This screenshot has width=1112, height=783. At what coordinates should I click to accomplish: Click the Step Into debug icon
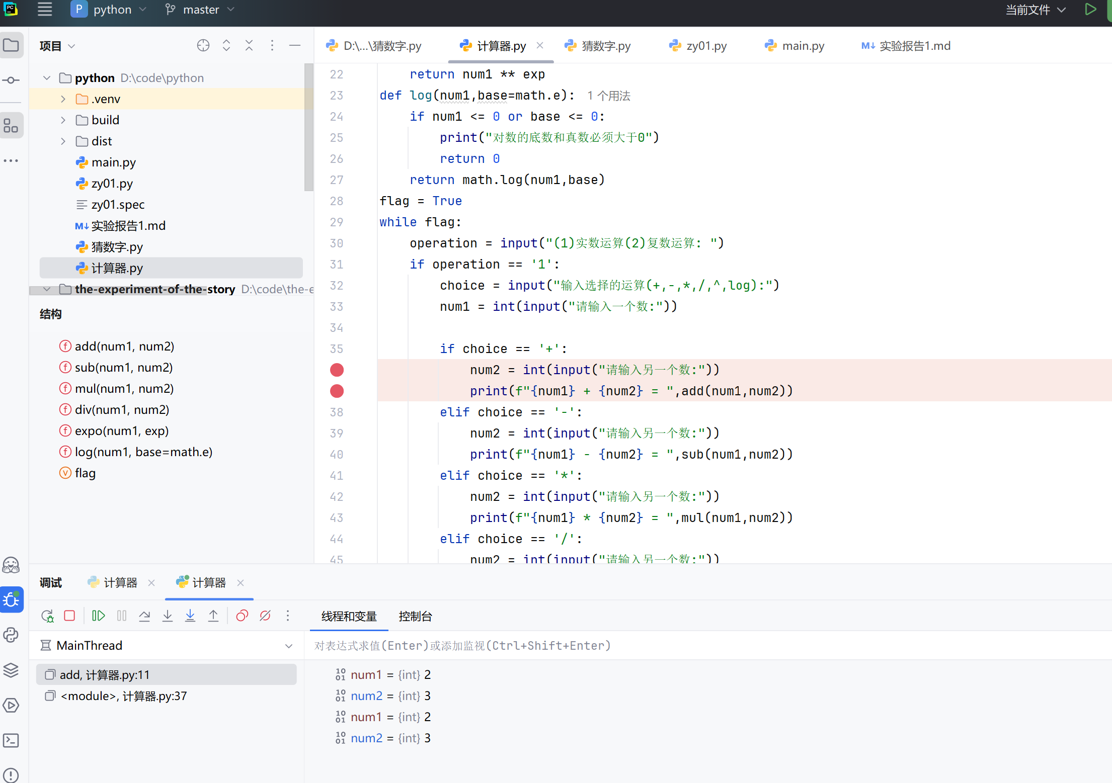pyautogui.click(x=168, y=616)
